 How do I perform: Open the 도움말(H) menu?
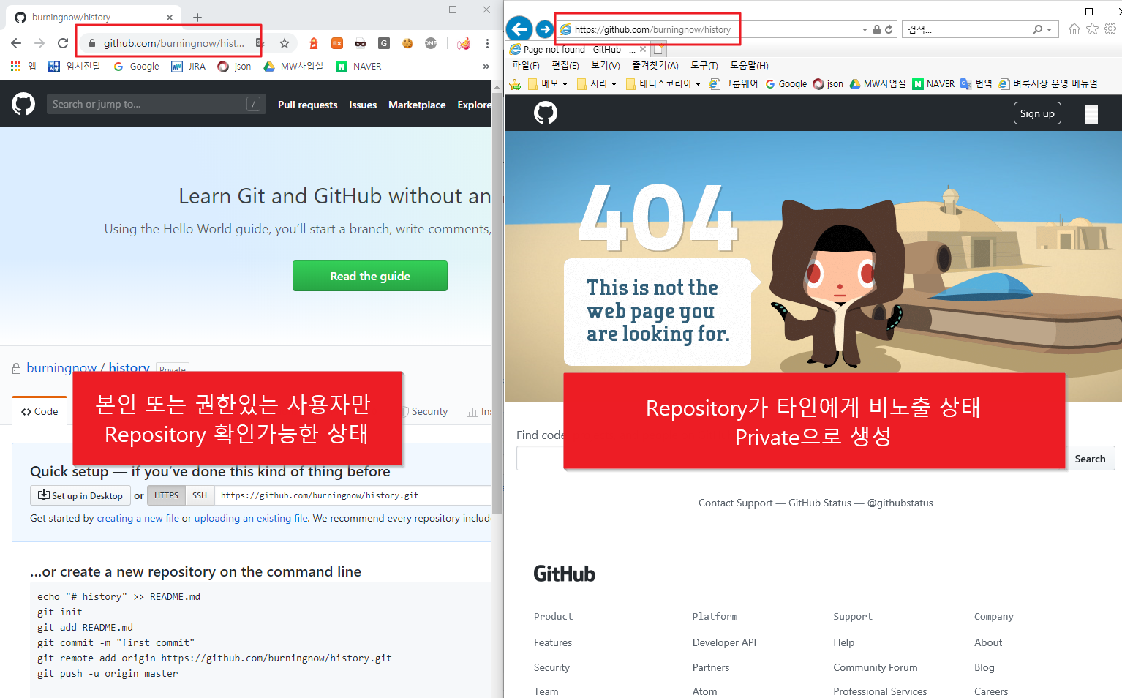tap(749, 66)
